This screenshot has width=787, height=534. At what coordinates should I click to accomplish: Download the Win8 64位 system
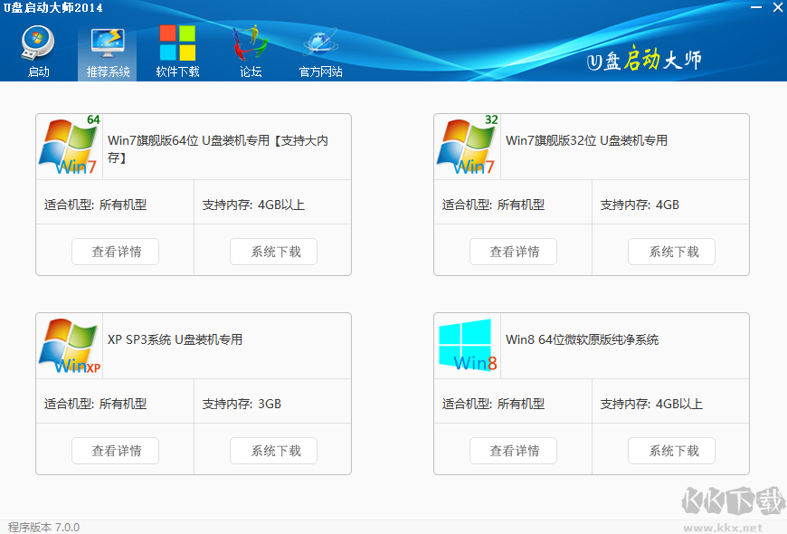pyautogui.click(x=671, y=451)
